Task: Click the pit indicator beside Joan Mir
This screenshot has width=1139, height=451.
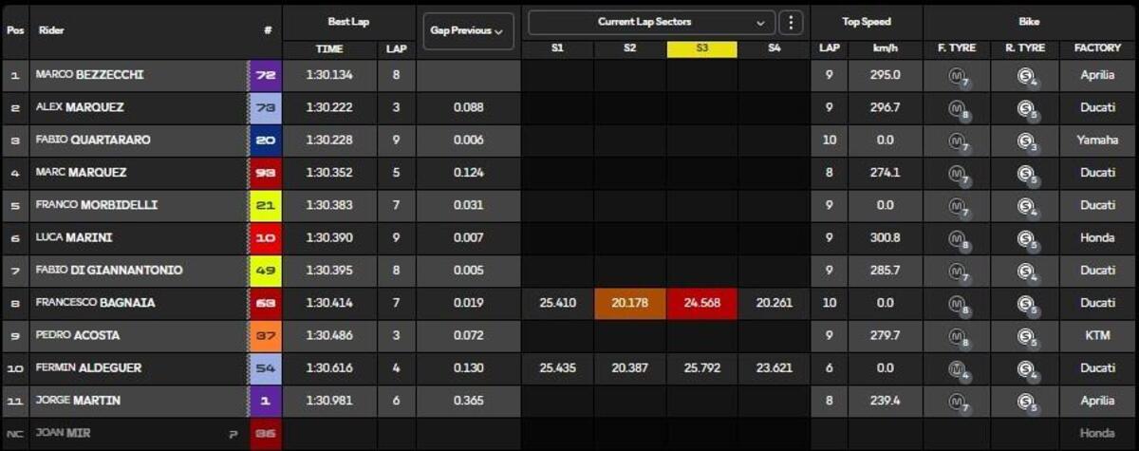Action: pos(233,434)
